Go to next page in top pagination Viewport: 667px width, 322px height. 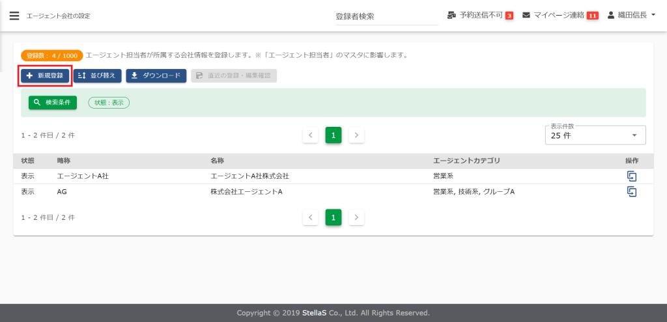pos(356,135)
